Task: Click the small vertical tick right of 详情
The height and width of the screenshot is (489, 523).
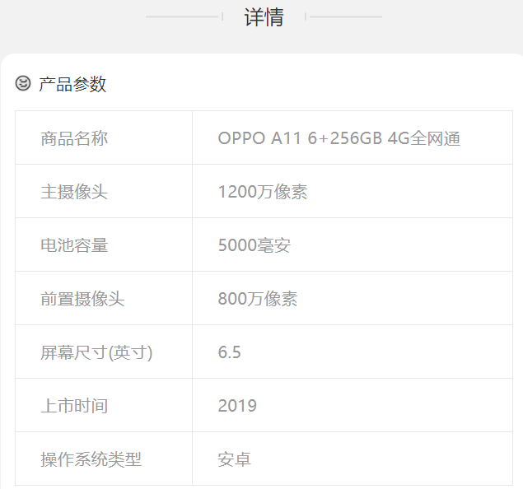Action: (x=306, y=16)
